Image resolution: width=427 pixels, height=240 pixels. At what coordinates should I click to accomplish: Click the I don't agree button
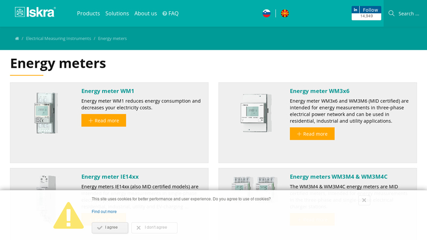tap(154, 228)
